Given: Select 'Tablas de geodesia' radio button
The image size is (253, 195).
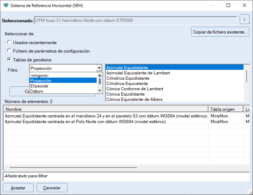Looking at the screenshot, I should tap(9, 60).
